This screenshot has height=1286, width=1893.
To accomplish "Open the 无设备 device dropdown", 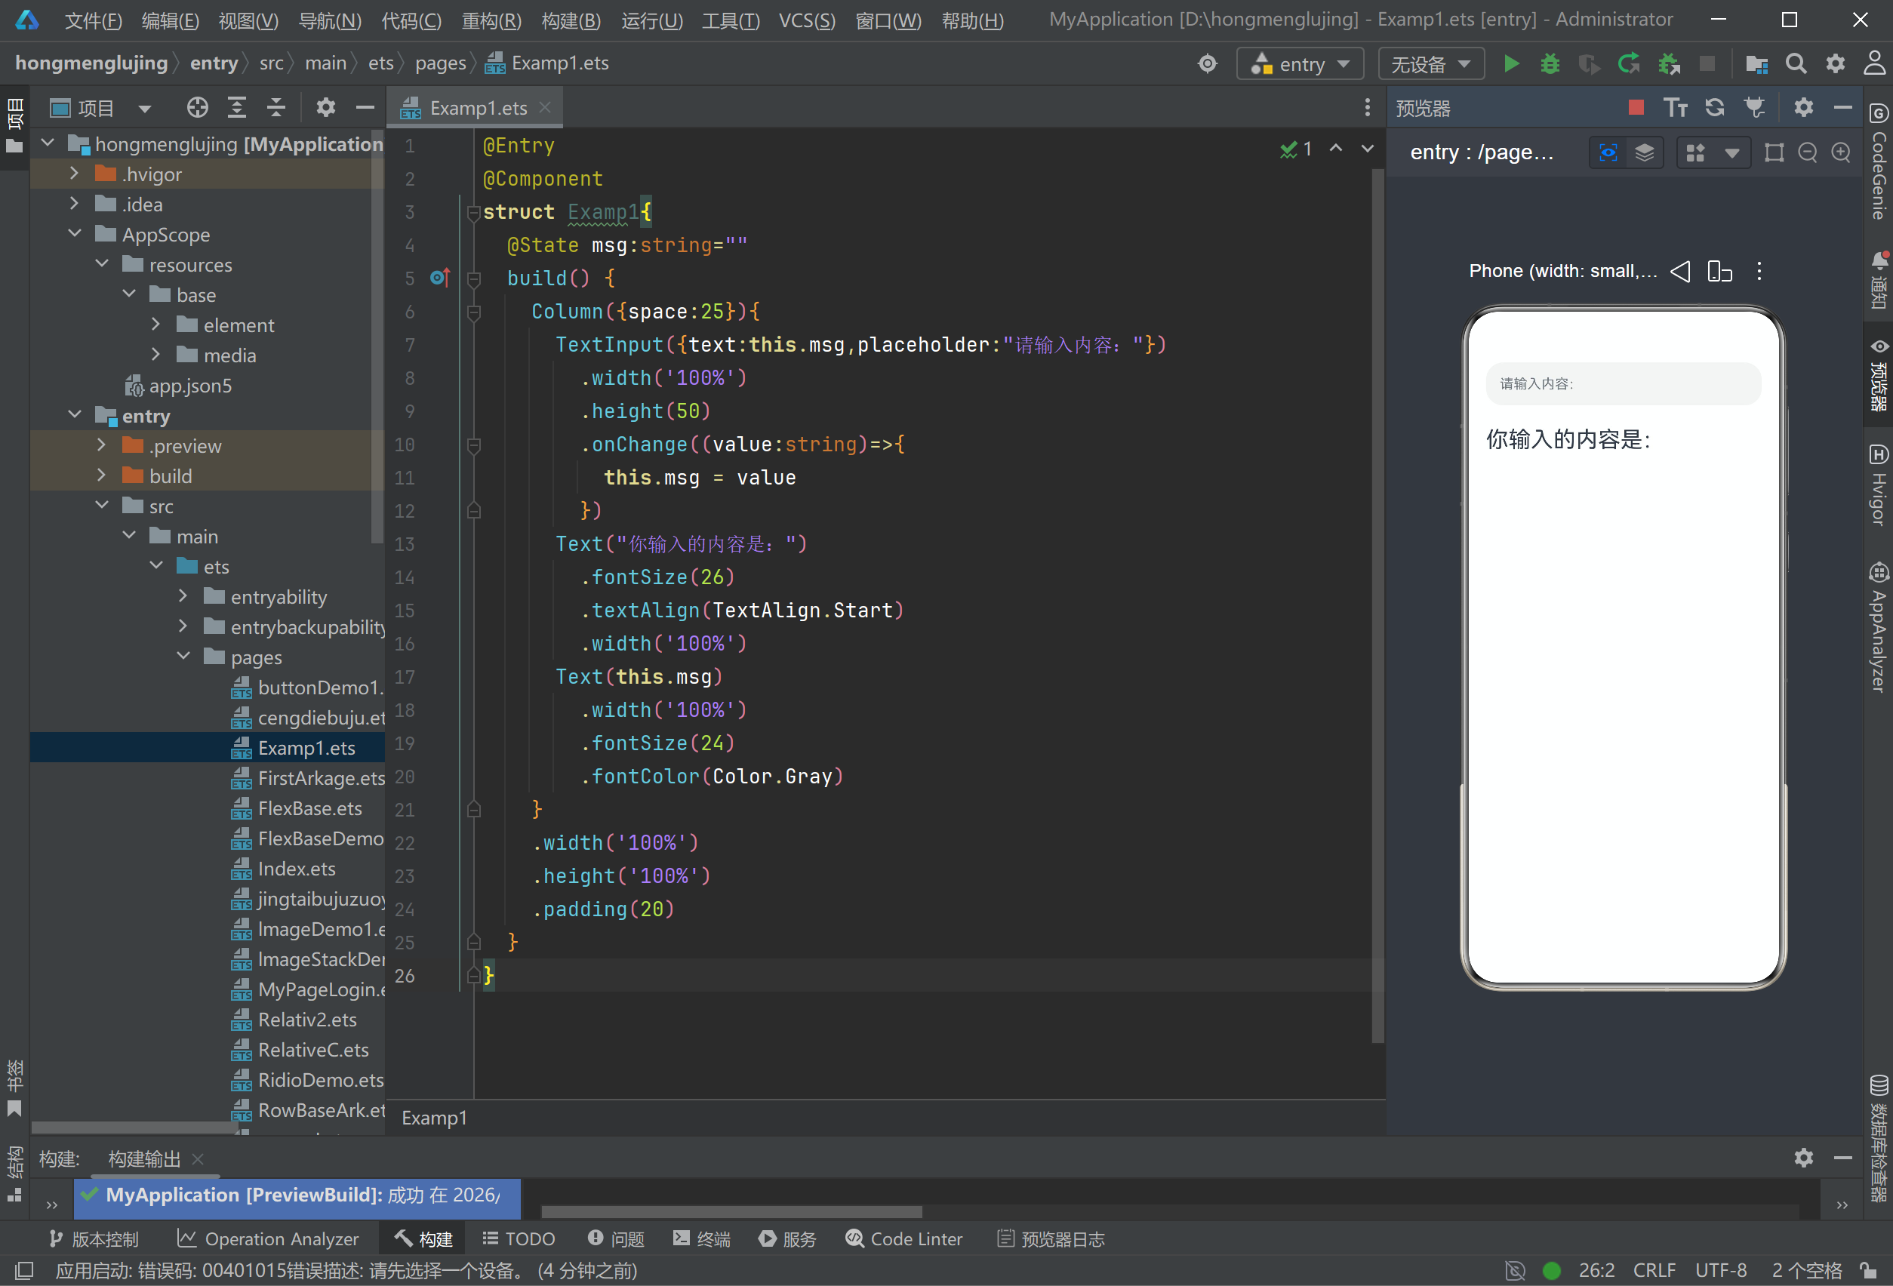I will [x=1431, y=63].
